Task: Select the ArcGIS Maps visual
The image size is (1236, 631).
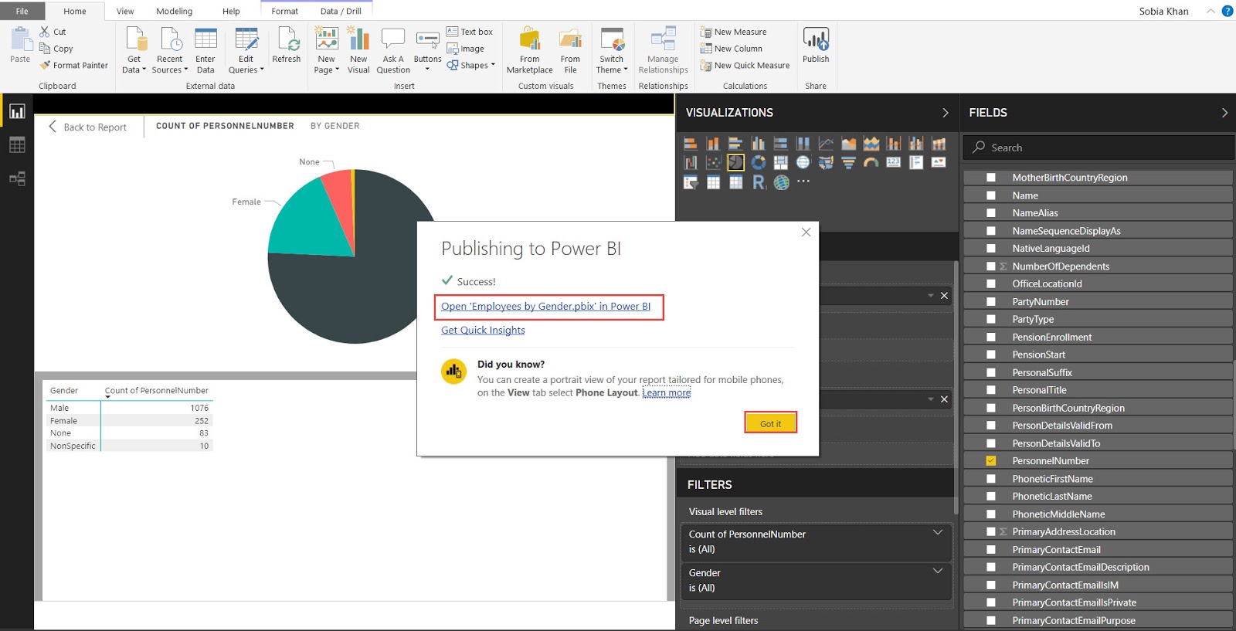Action: (781, 182)
